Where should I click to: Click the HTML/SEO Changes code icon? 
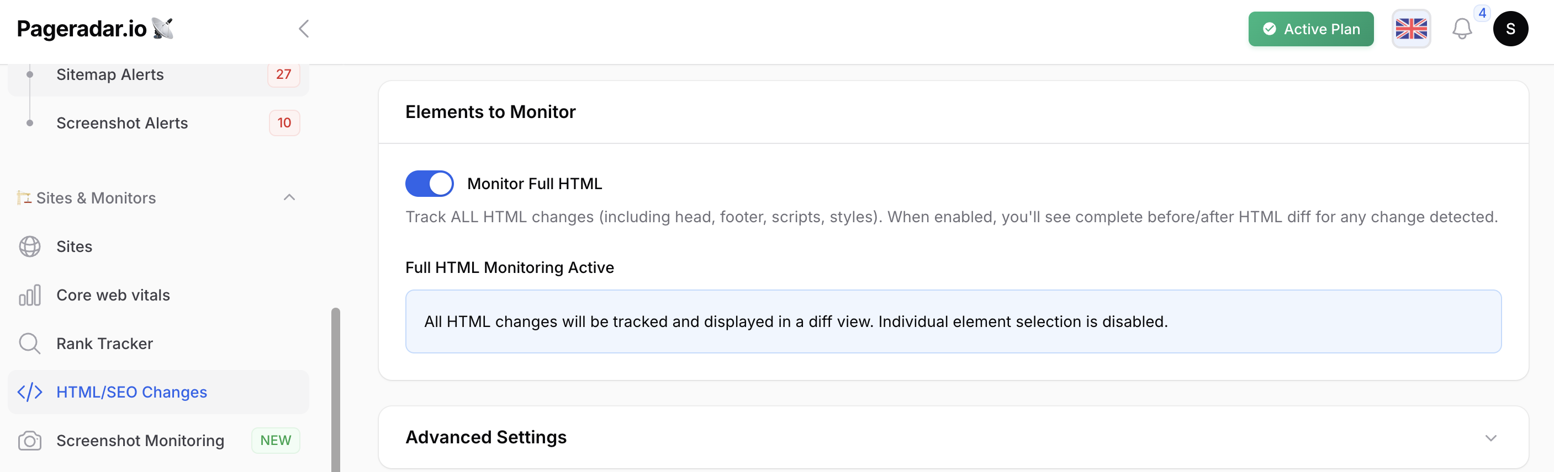point(30,392)
